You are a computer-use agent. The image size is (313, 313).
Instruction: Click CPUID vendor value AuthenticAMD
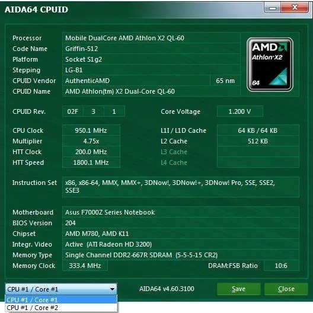click(x=136, y=81)
